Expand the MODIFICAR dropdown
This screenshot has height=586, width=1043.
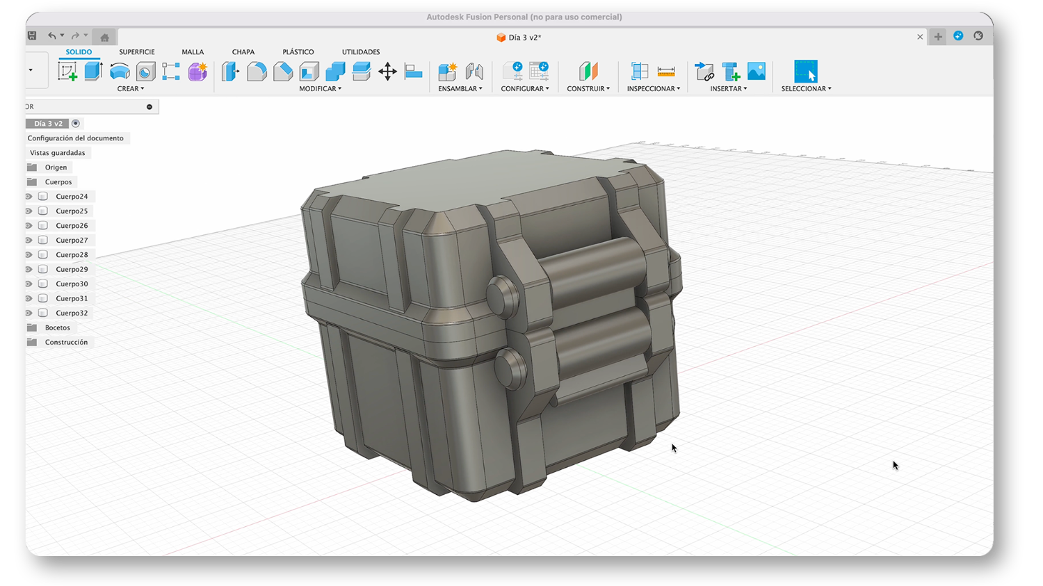[320, 89]
